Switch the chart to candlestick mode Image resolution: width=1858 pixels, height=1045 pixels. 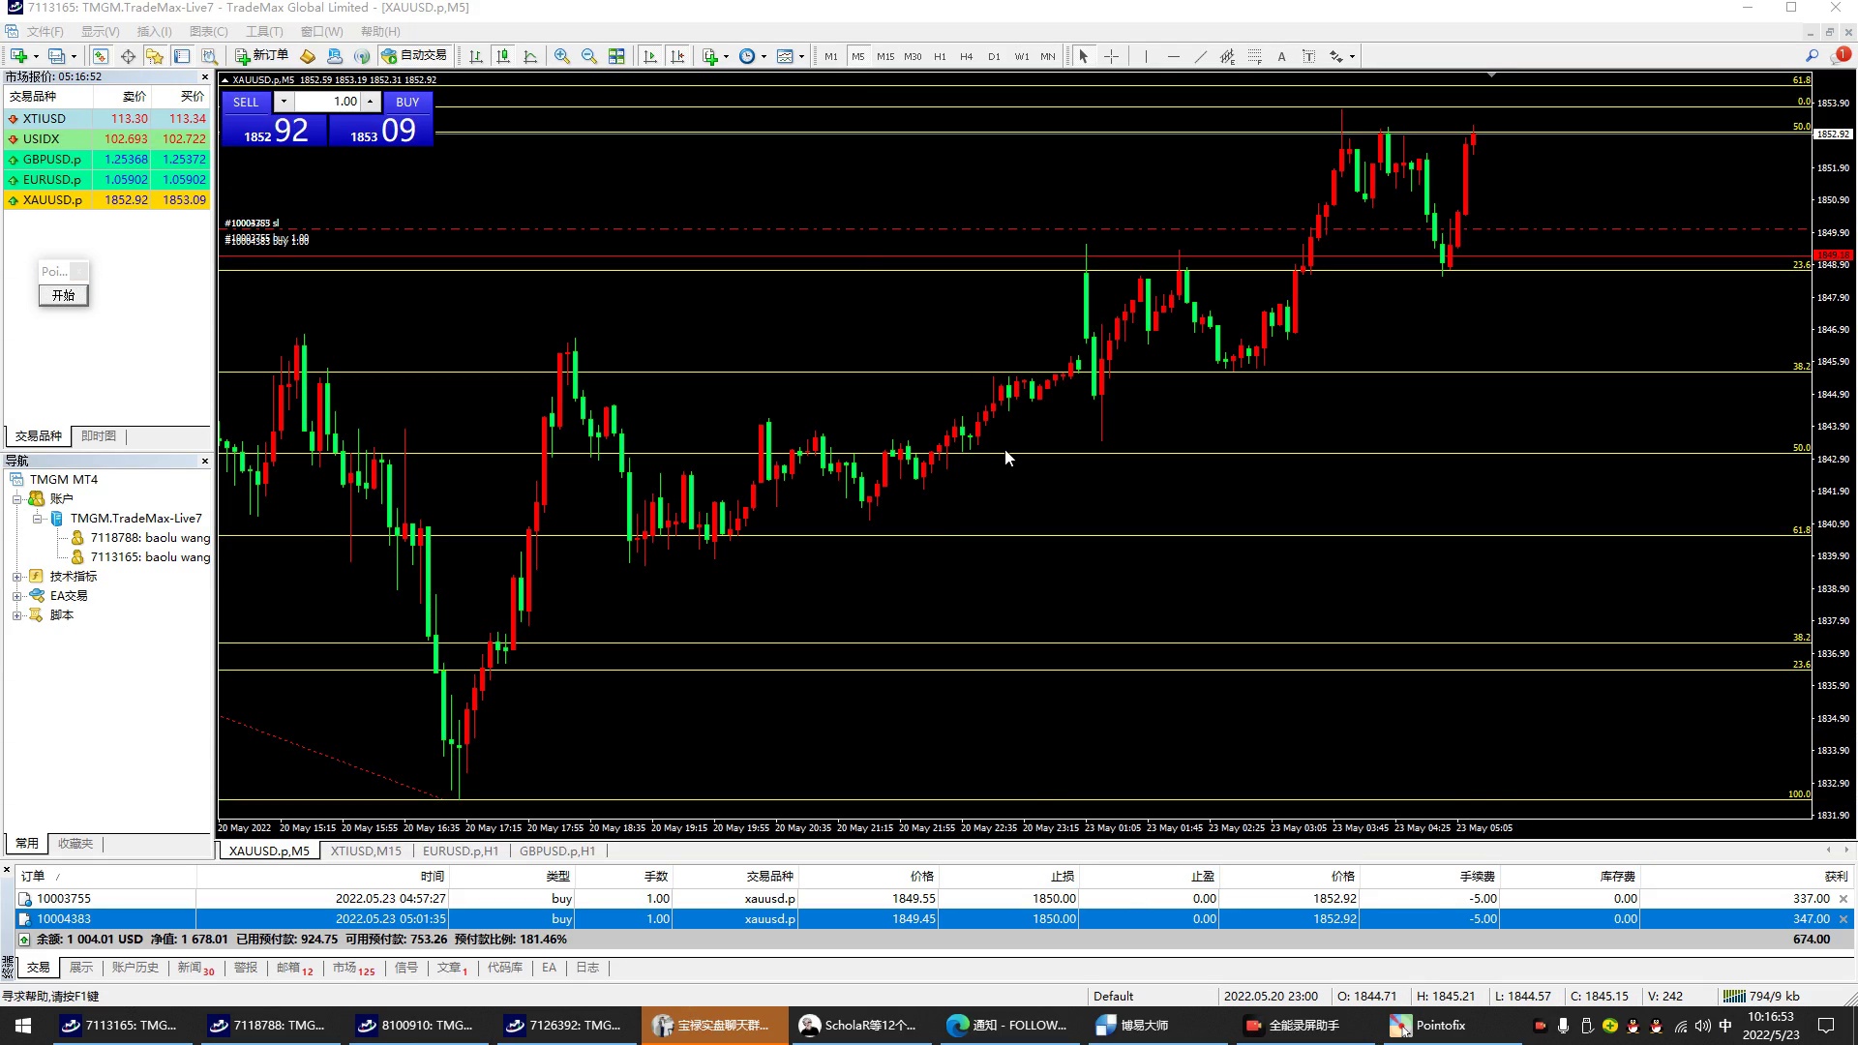click(x=503, y=56)
